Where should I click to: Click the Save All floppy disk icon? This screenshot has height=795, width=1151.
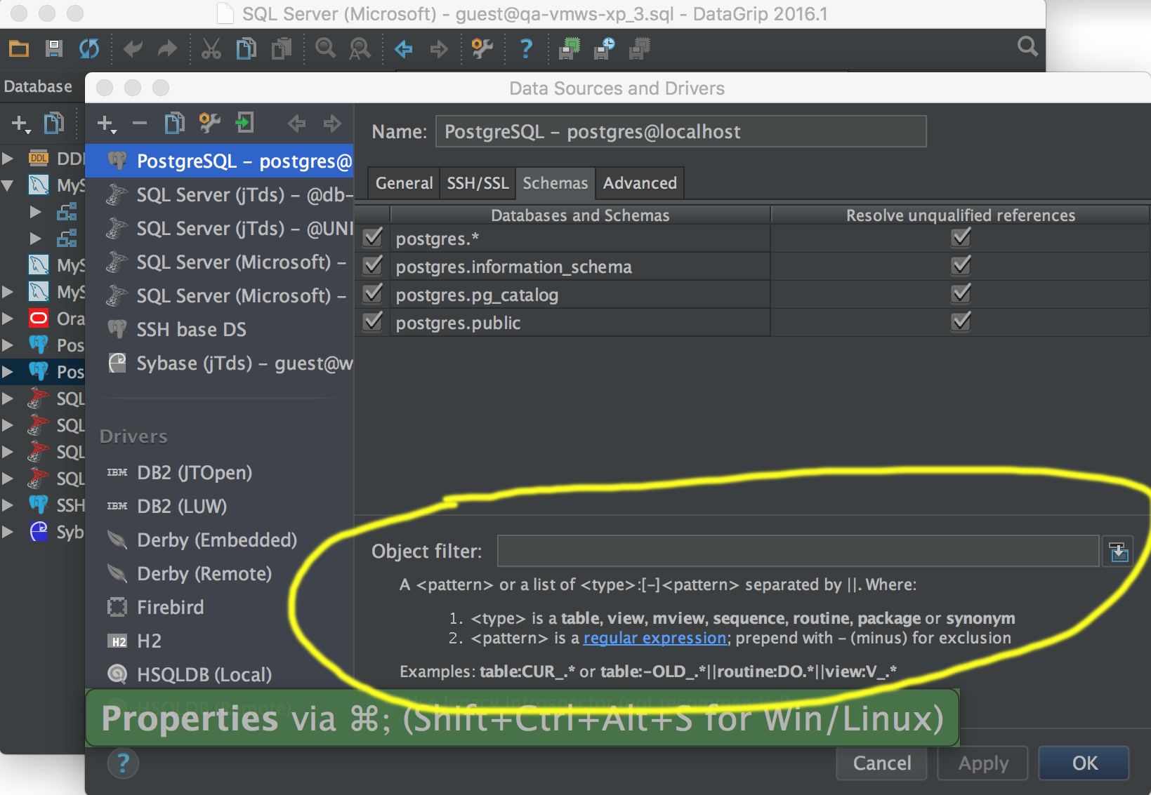coord(54,48)
